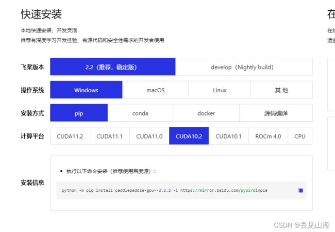
Task: Click the 计算平台 row label
Action: pyautogui.click(x=32, y=136)
